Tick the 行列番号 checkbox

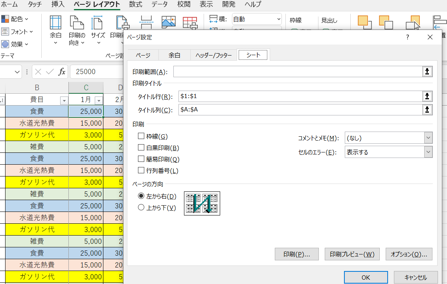click(141, 171)
